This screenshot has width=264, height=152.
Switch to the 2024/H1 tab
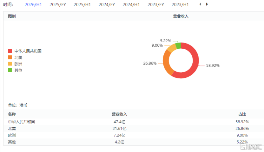coord(131,5)
